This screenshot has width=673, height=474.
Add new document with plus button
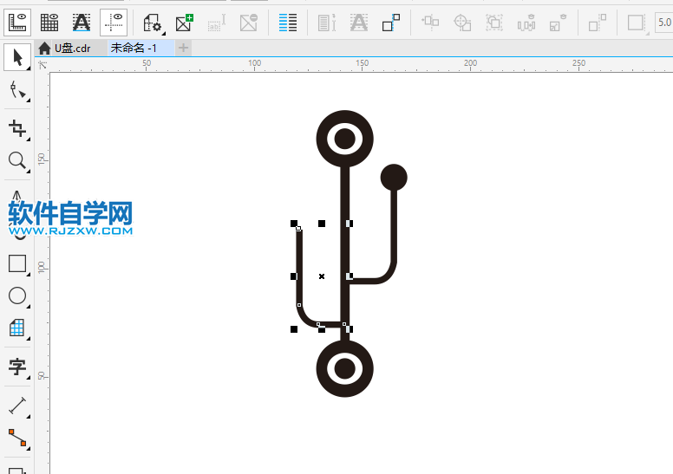pyautogui.click(x=183, y=49)
